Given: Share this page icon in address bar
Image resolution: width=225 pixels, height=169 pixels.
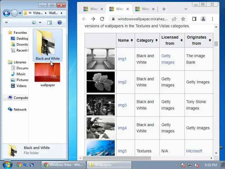Looking at the screenshot, I should click(x=174, y=19).
